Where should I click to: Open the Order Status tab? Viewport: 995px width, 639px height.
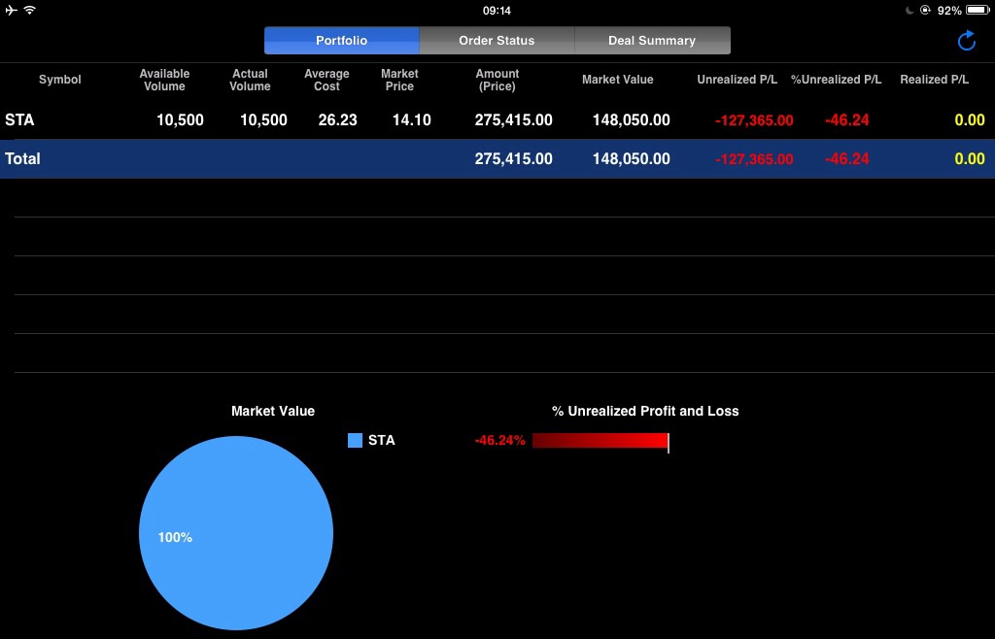point(497,41)
